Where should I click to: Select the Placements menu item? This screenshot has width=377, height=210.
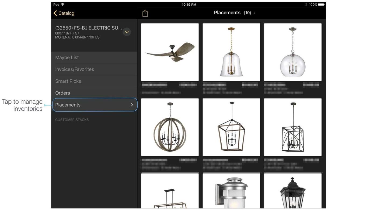[95, 105]
